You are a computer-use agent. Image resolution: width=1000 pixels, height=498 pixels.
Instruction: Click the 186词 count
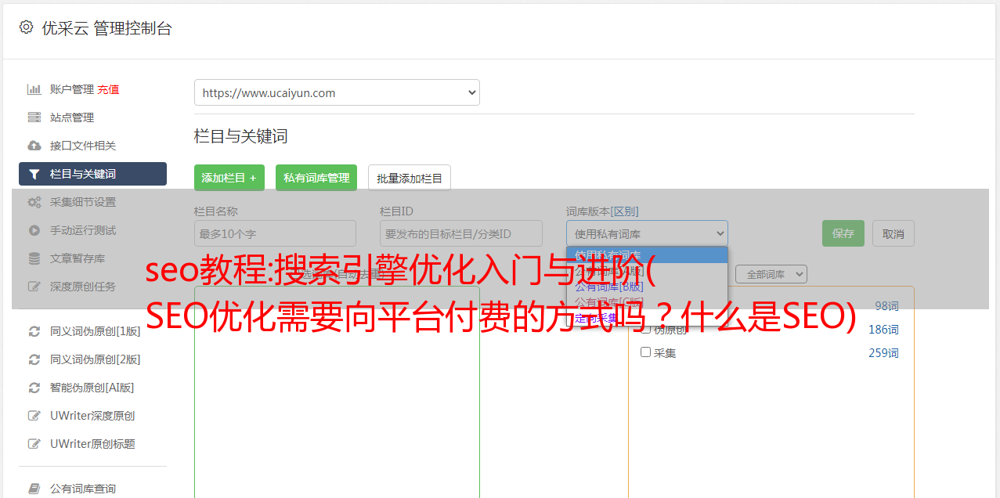click(883, 330)
